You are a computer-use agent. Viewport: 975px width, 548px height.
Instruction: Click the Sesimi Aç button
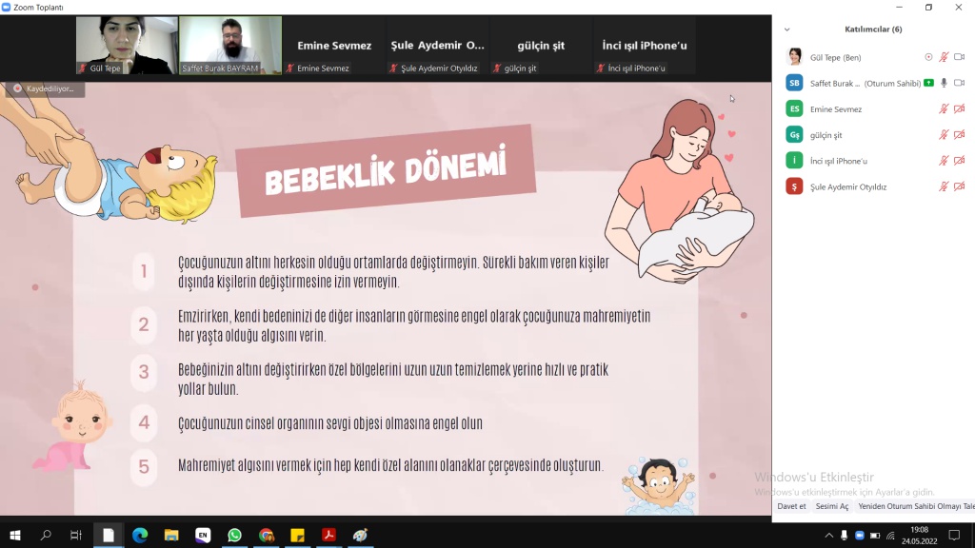[831, 506]
